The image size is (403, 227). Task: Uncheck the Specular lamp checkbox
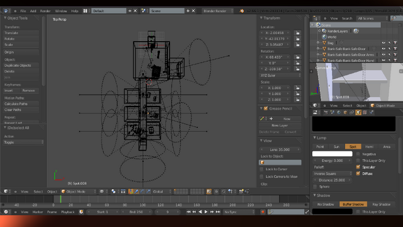358,166
